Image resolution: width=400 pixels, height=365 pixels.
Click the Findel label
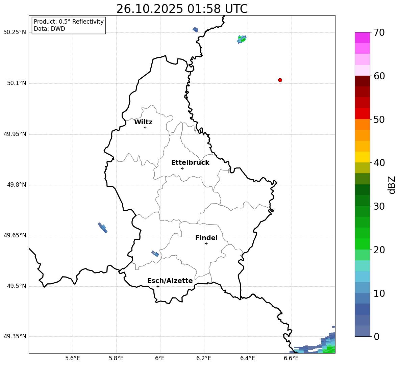pyautogui.click(x=206, y=238)
